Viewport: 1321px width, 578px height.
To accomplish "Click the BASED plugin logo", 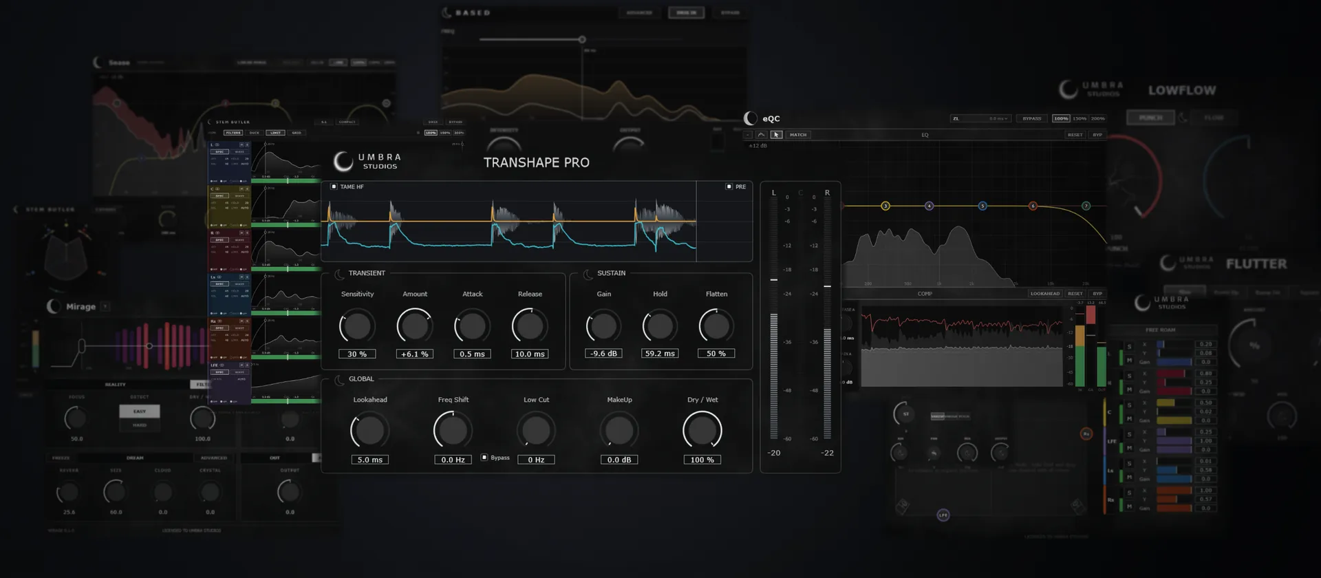I will (x=447, y=12).
